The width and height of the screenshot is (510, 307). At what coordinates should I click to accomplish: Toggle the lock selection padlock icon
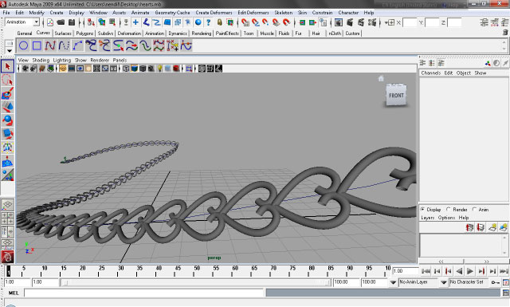(x=220, y=22)
